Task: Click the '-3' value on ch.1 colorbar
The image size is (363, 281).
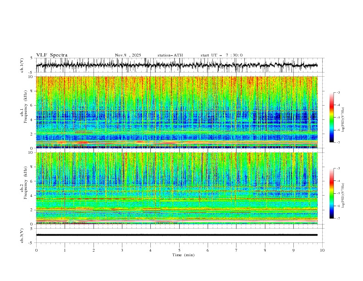Action: coord(338,92)
